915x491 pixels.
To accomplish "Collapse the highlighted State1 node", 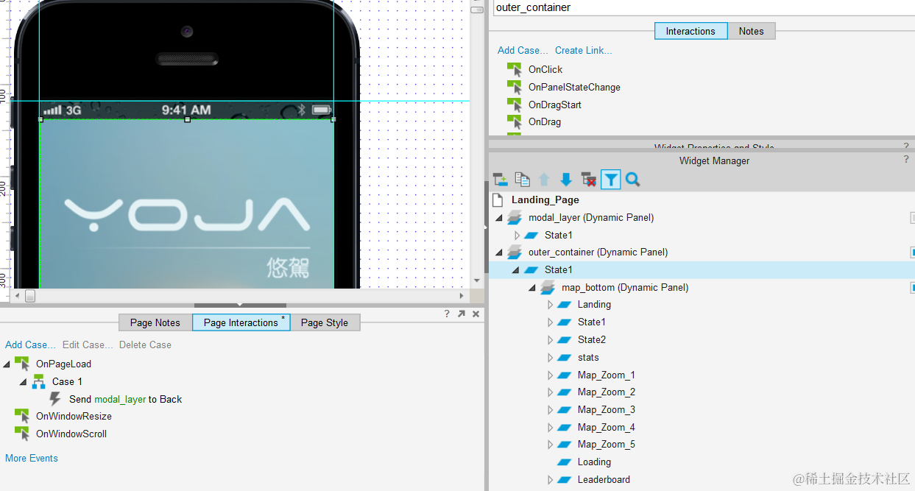I will tap(516, 270).
